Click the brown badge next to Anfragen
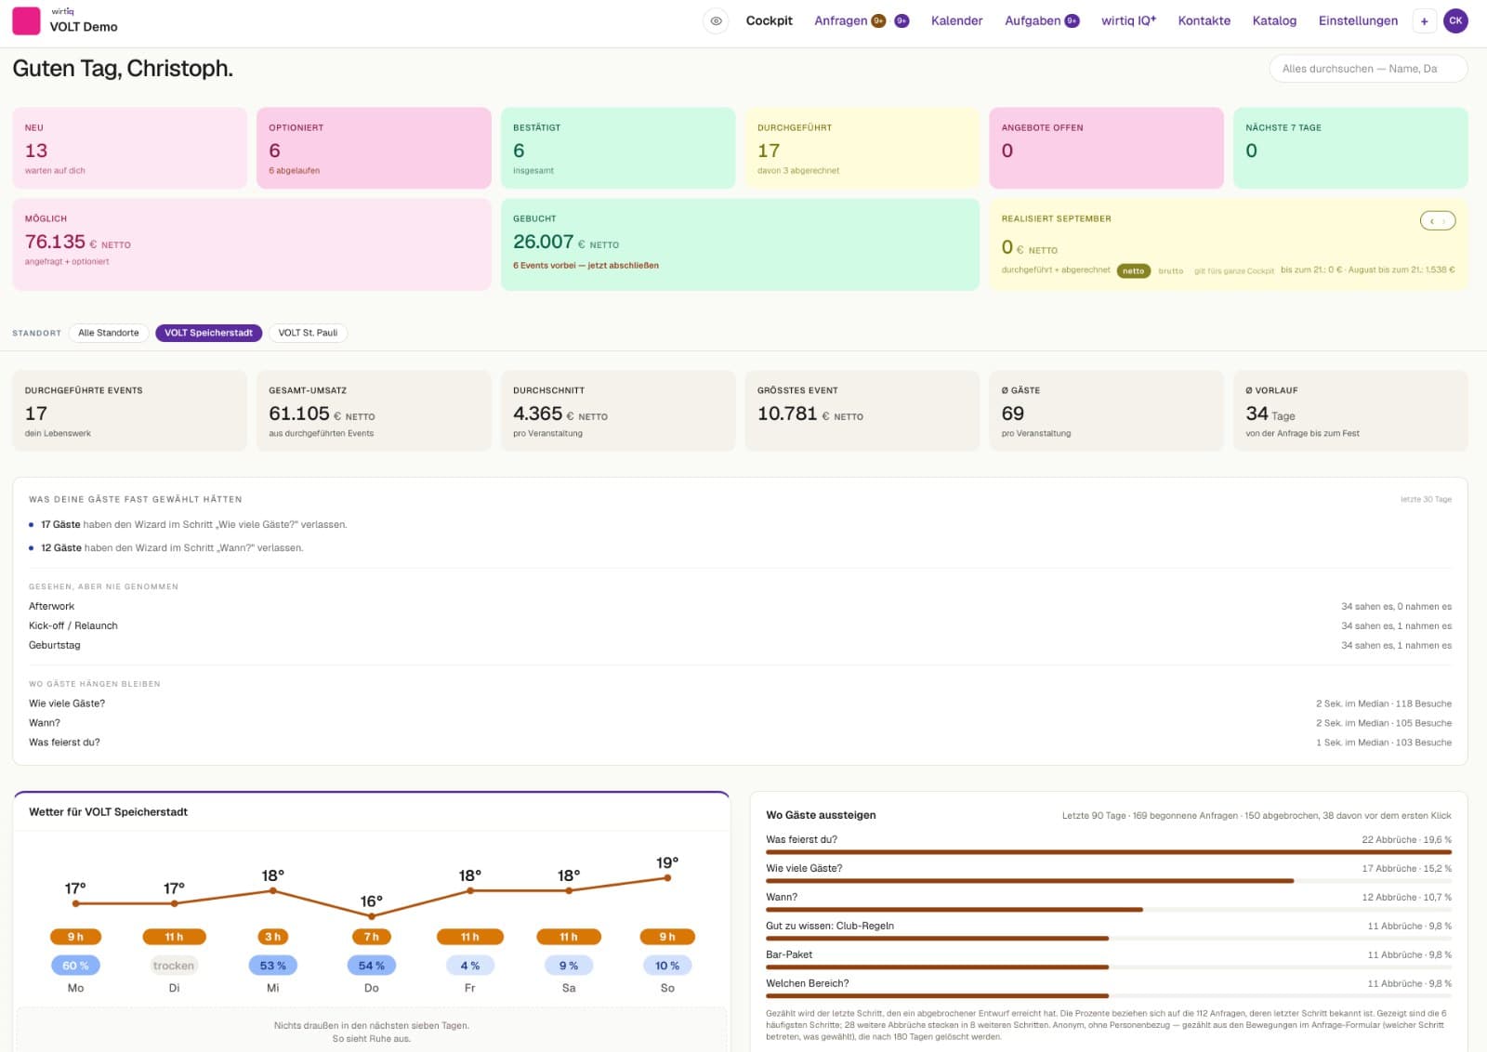The height and width of the screenshot is (1052, 1487). point(878,20)
